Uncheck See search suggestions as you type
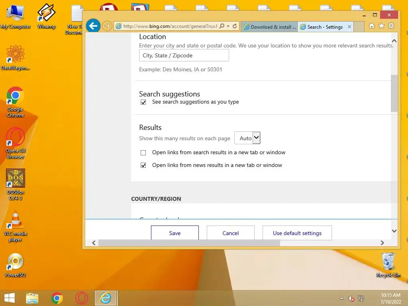The height and width of the screenshot is (306, 408). click(143, 102)
